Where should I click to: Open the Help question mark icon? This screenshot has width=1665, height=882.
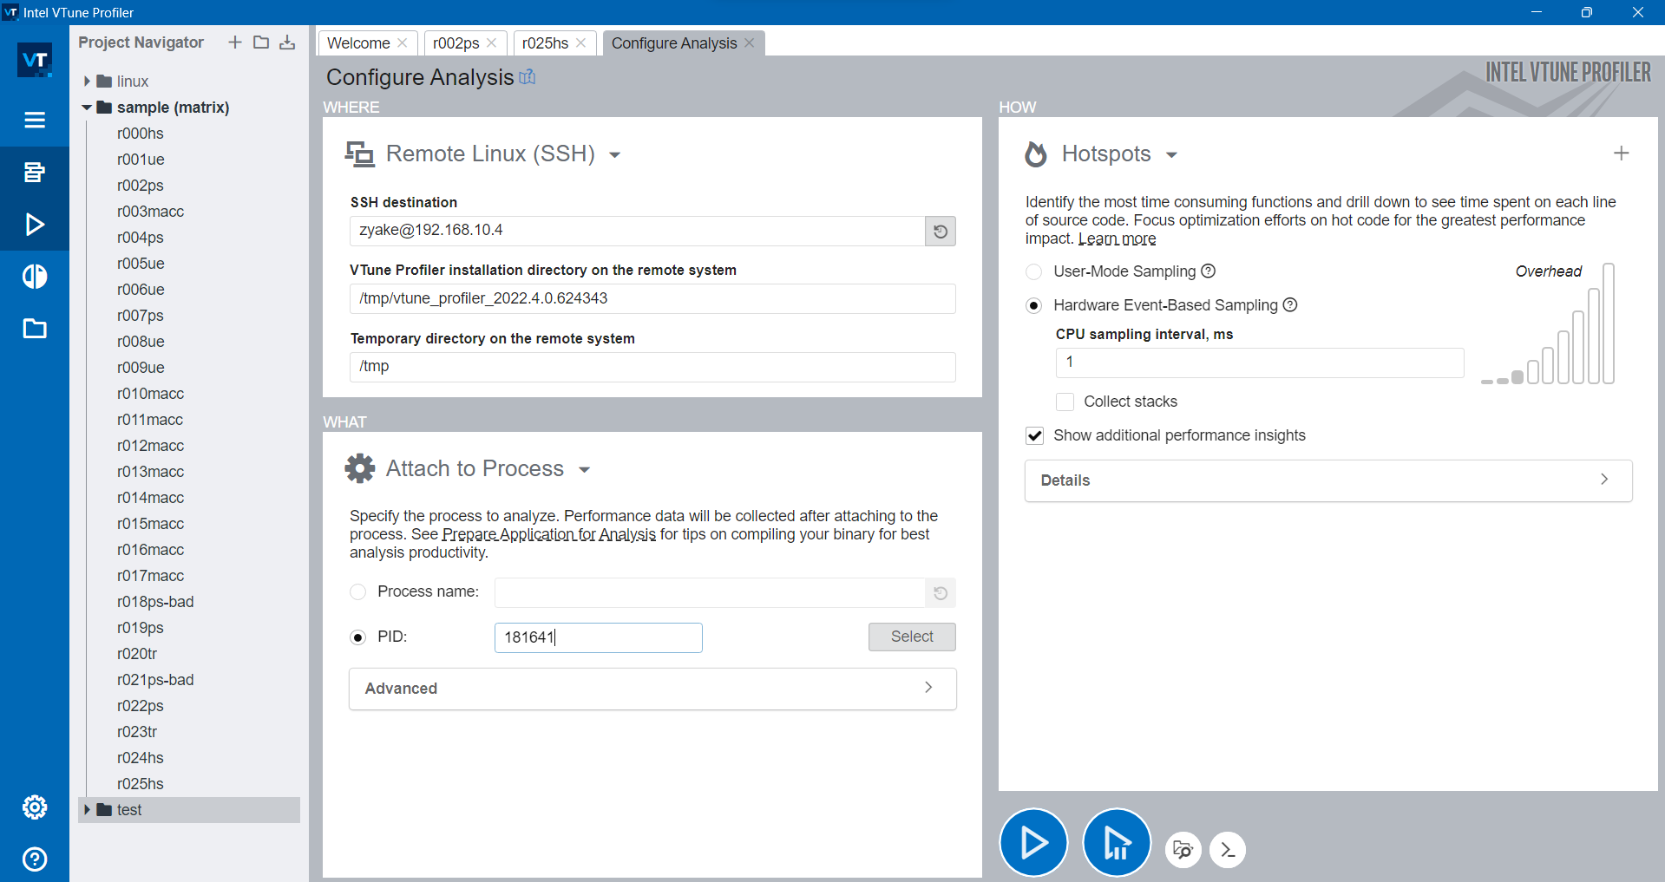(35, 859)
